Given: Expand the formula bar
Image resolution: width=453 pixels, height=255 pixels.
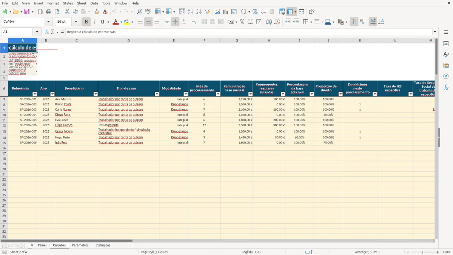Looking at the screenshot, I should point(435,32).
